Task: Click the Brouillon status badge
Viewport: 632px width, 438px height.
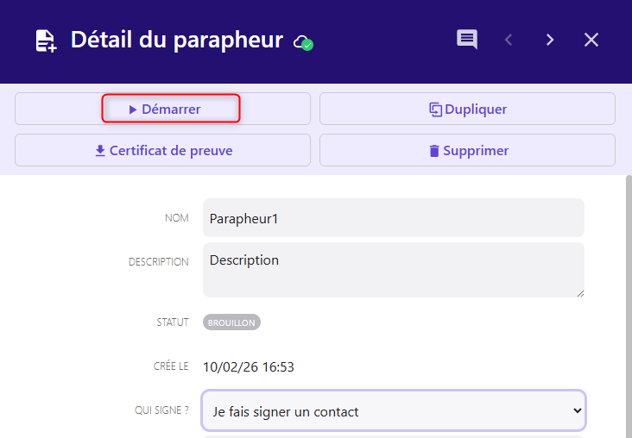Action: click(x=231, y=322)
